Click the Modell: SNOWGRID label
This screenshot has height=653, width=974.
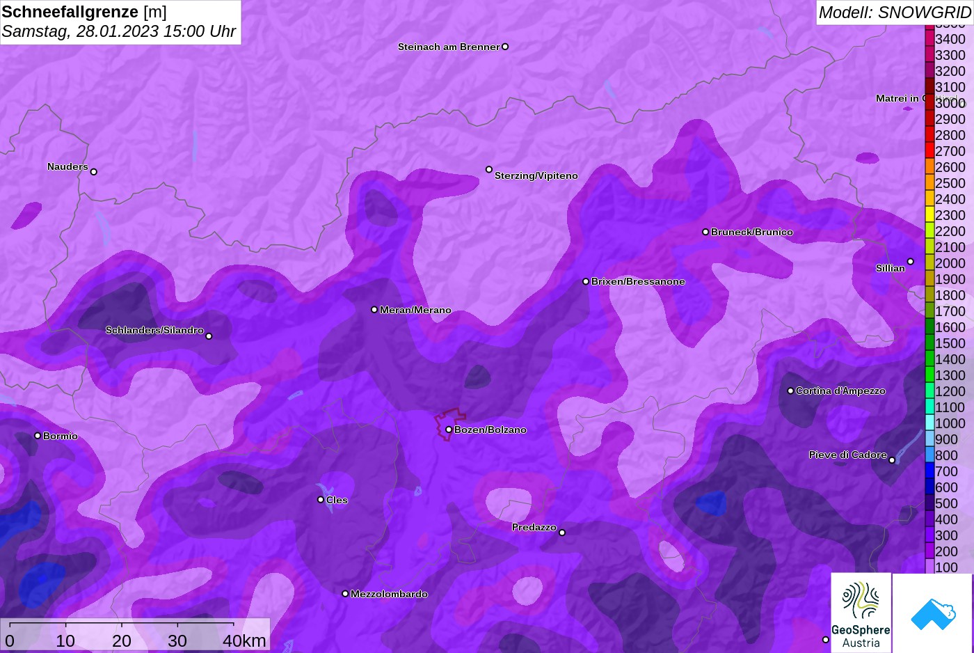(x=895, y=13)
